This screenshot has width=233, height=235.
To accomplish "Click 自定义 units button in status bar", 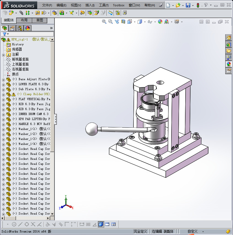I will tap(193, 231).
